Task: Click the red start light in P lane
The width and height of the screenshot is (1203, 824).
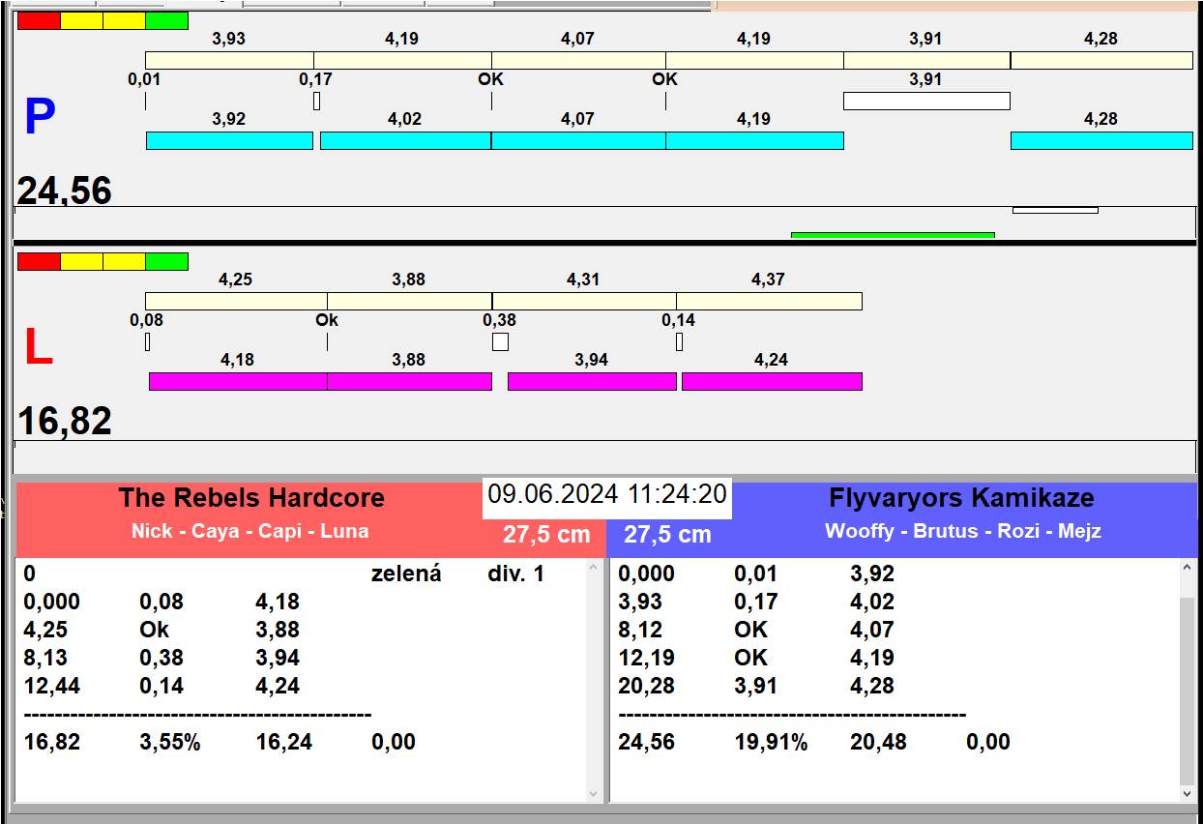Action: [39, 21]
